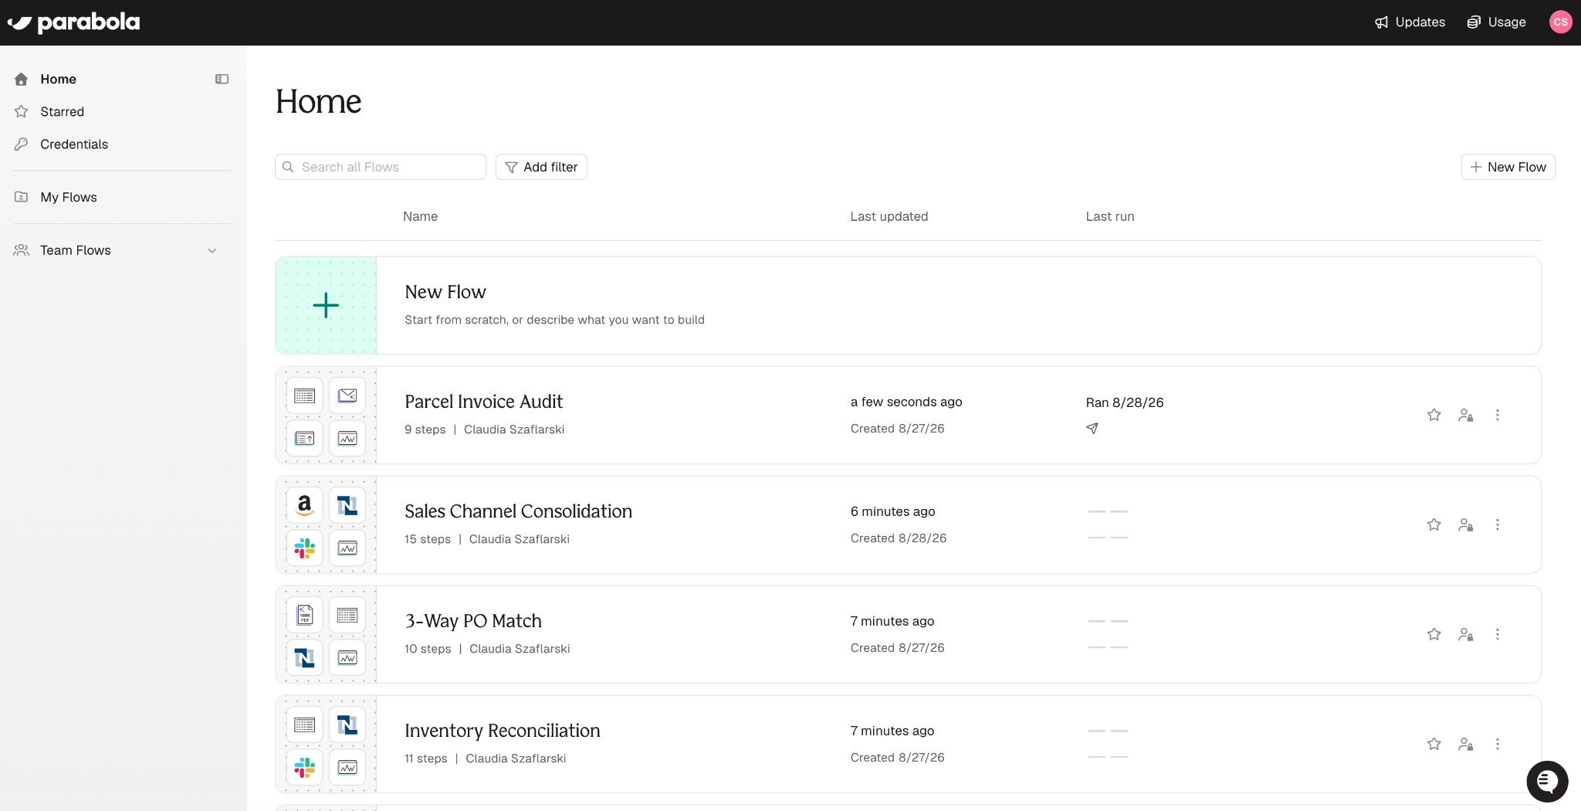1581x811 pixels.
Task: Click the Add filter button
Action: (541, 167)
